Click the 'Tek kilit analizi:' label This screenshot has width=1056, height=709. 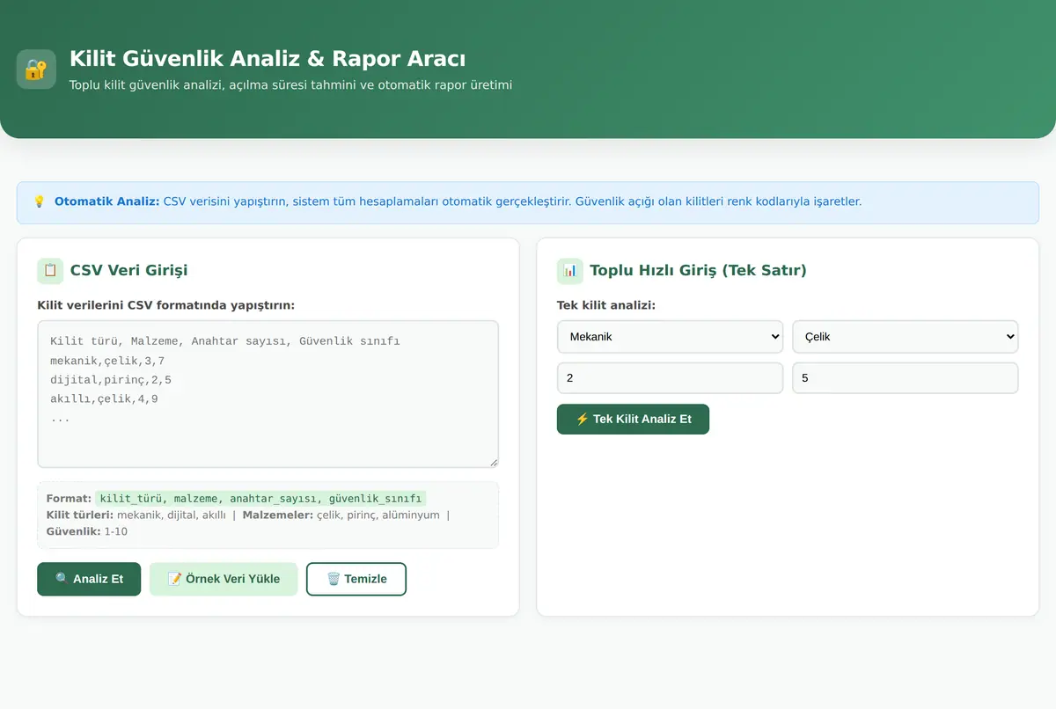(x=606, y=305)
